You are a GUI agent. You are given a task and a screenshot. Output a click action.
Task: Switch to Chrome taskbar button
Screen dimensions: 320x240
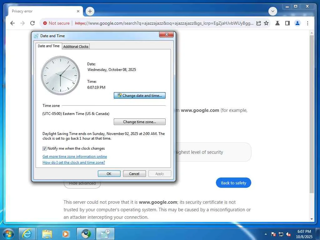[86, 234]
